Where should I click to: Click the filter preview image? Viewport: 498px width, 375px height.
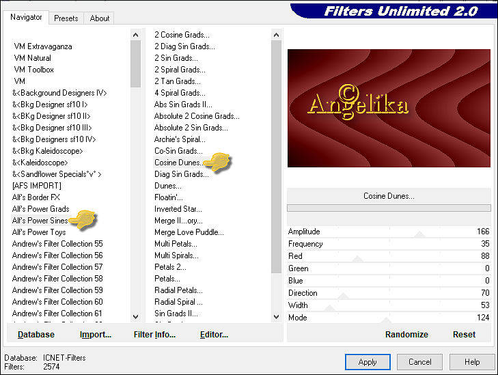[x=389, y=108]
